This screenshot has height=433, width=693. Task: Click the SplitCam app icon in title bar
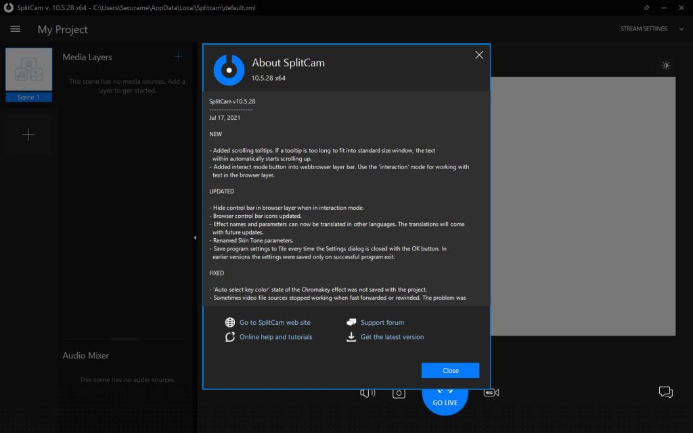pos(8,7)
